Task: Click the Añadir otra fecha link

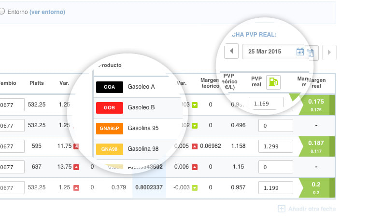Action: (x=312, y=209)
